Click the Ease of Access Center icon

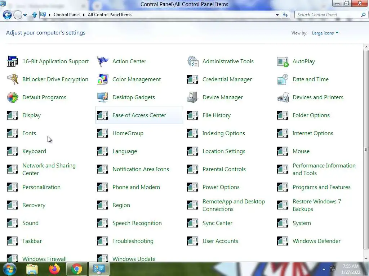click(102, 115)
